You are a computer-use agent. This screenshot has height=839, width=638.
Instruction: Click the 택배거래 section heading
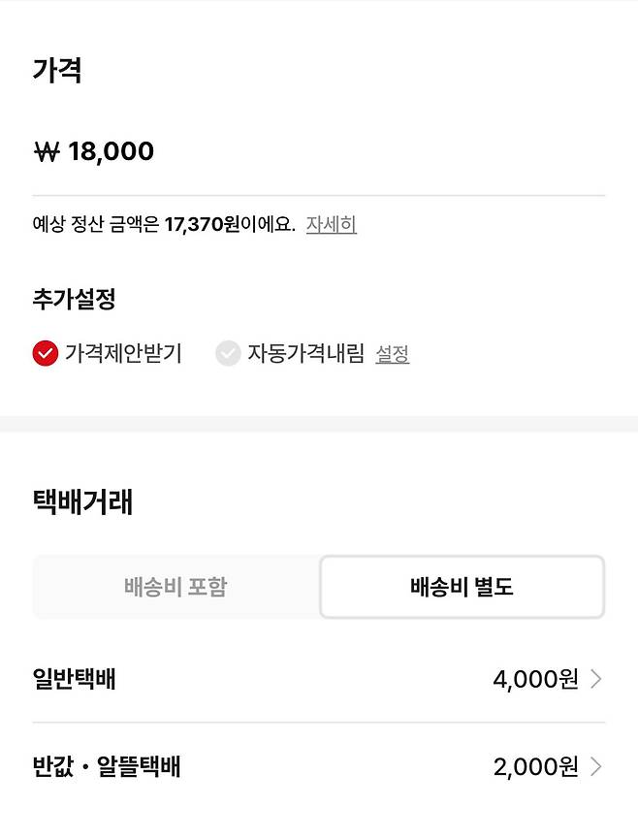[x=82, y=502]
